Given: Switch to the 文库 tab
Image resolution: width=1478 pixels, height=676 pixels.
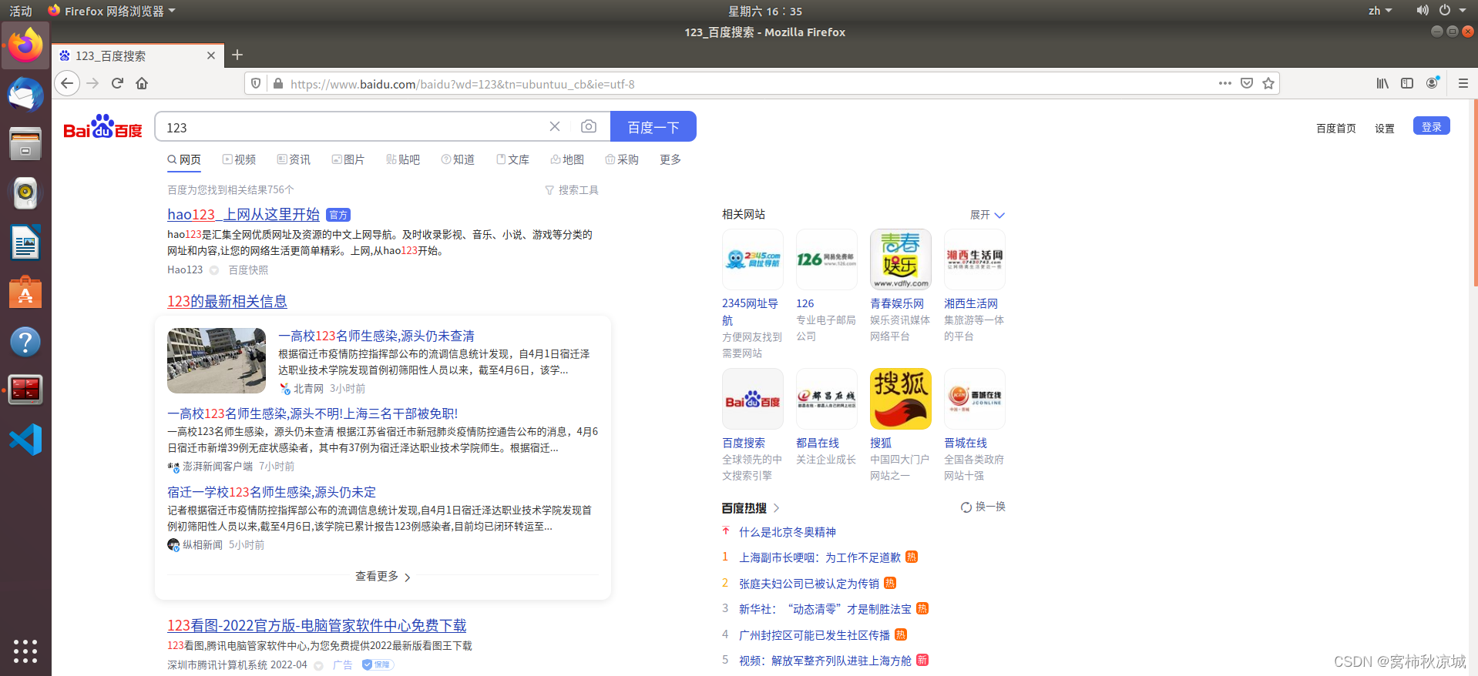Looking at the screenshot, I should tap(512, 159).
